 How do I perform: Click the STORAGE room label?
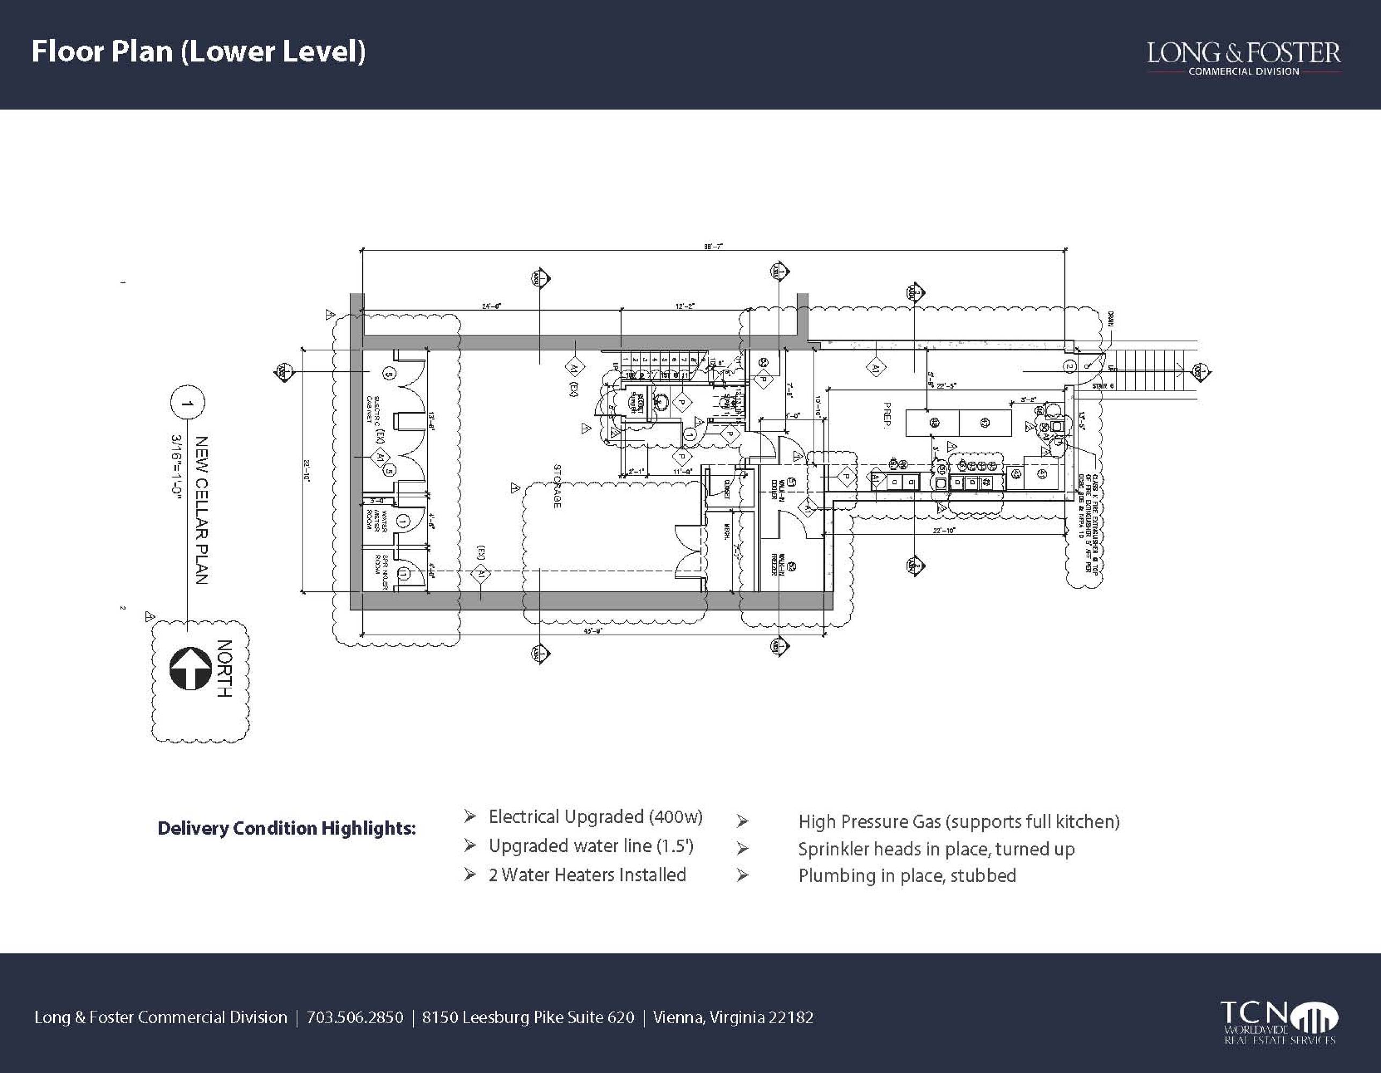pos(557,486)
